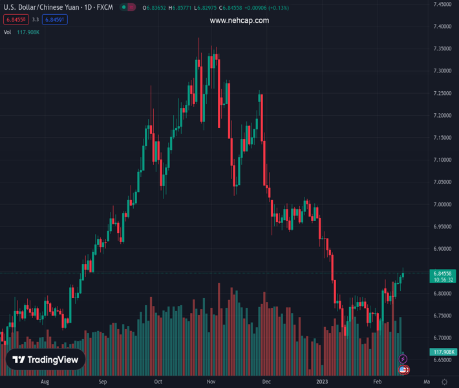The height and width of the screenshot is (388, 459).
Task: Click the blue buy price 6.84591 button
Action: [54, 20]
